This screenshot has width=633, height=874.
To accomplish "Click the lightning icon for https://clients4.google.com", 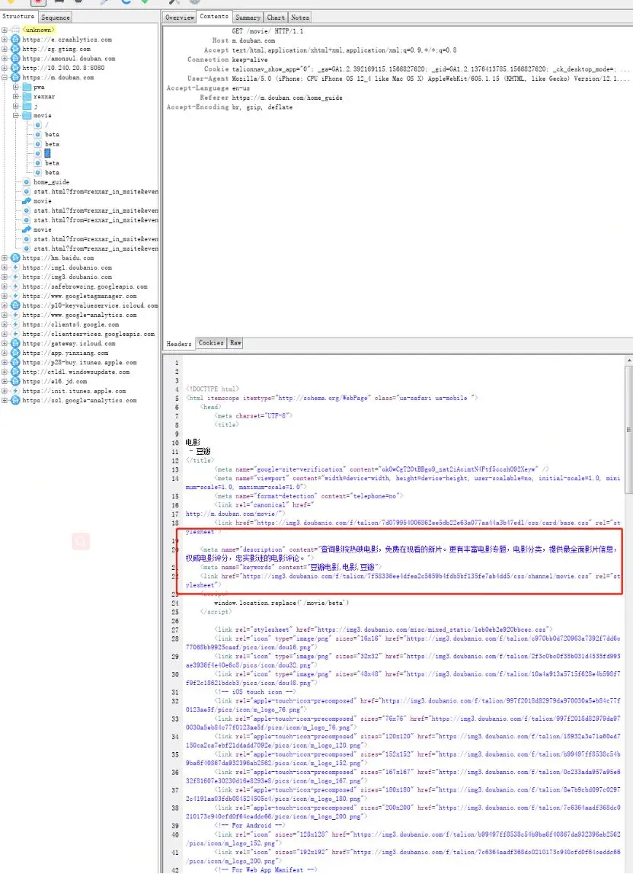I will pos(15,325).
